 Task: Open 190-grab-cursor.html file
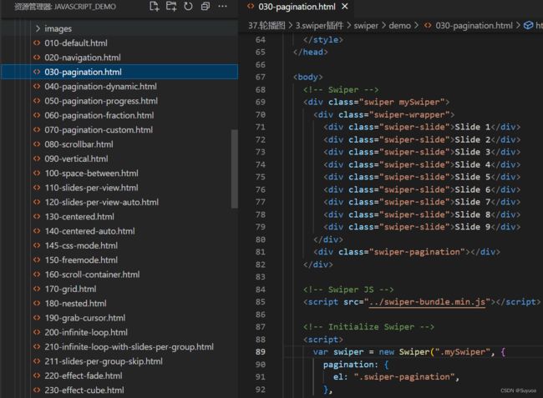pos(119,318)
